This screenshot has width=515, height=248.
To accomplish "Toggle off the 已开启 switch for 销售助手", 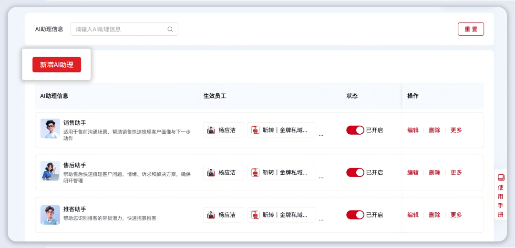I will 355,130.
